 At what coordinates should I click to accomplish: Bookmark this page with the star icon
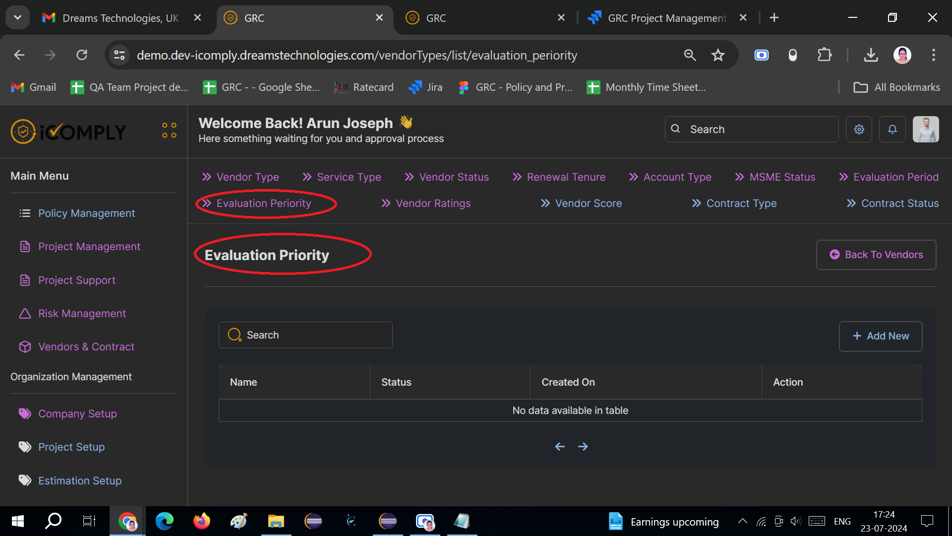click(x=717, y=55)
